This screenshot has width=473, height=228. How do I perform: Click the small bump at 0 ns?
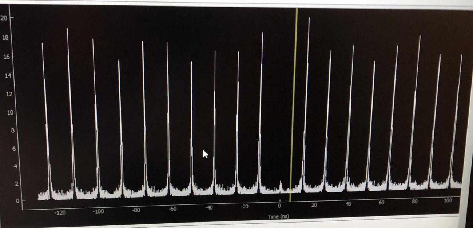(281, 183)
